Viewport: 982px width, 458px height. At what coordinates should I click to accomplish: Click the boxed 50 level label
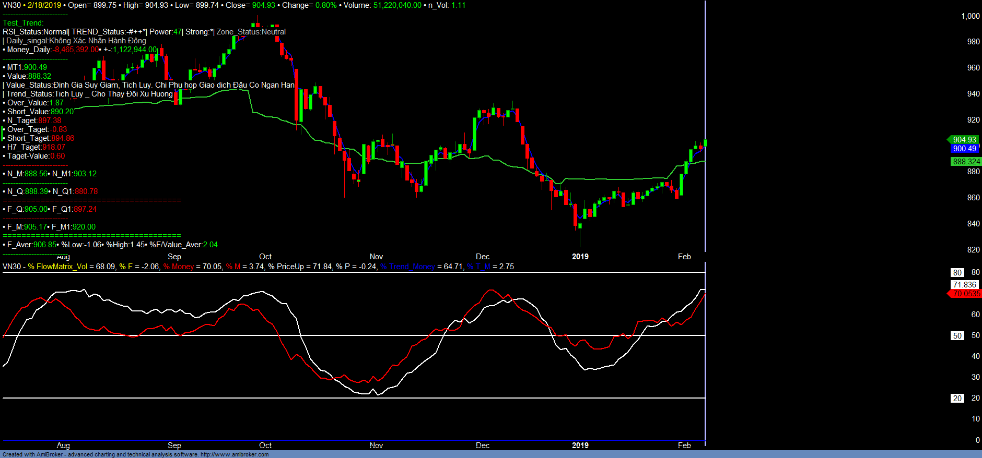(957, 336)
